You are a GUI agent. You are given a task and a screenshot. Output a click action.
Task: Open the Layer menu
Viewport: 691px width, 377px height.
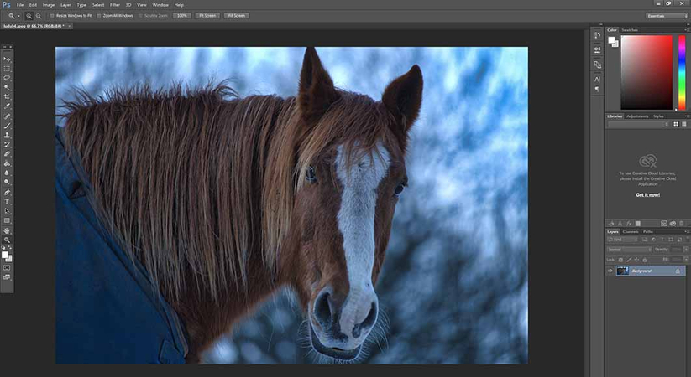click(x=65, y=5)
